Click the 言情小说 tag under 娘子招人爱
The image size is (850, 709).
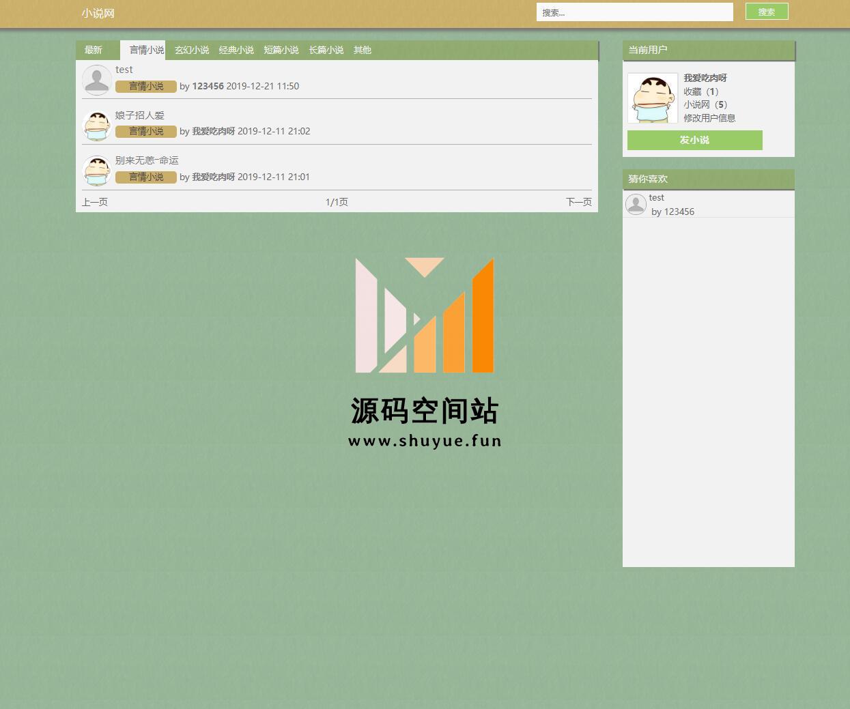point(146,131)
